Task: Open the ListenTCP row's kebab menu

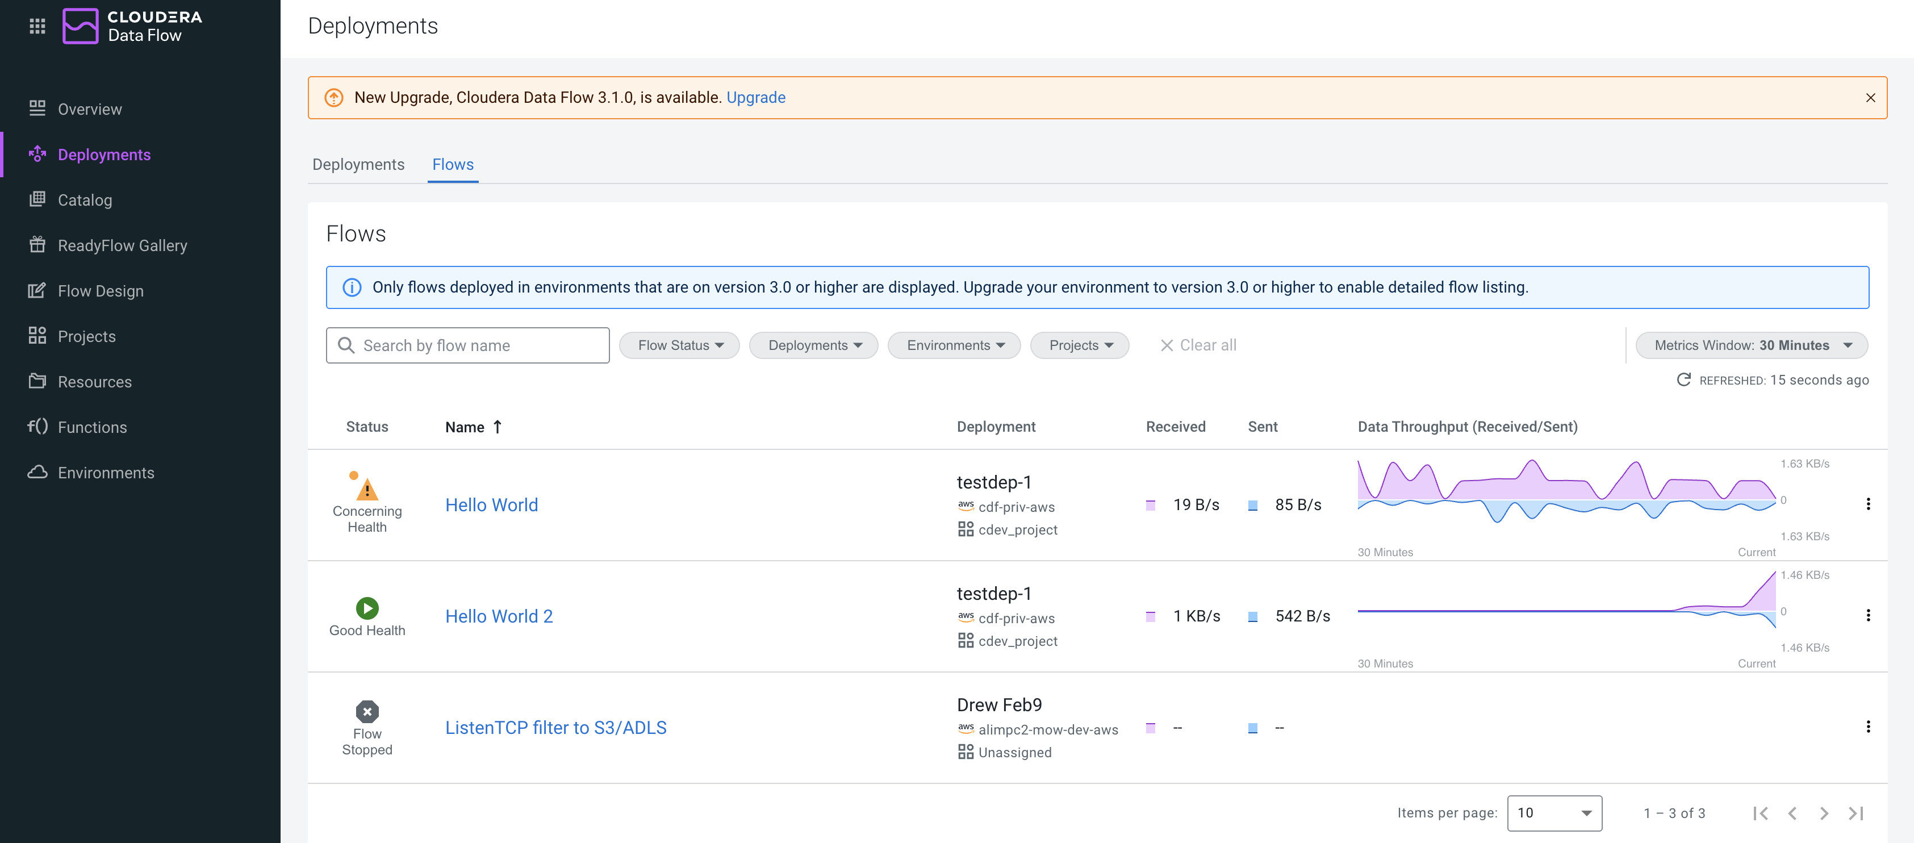Action: click(x=1868, y=727)
